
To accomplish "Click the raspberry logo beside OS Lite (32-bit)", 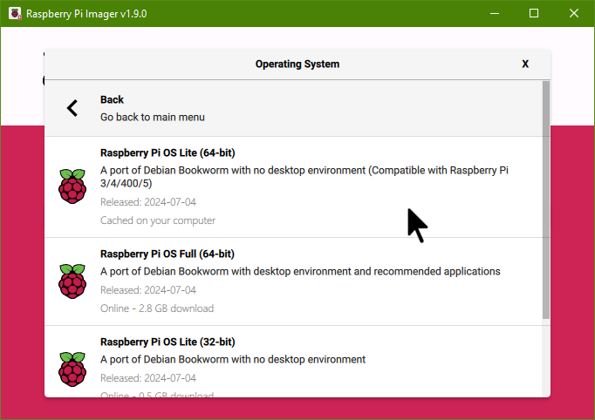I will click(x=72, y=369).
